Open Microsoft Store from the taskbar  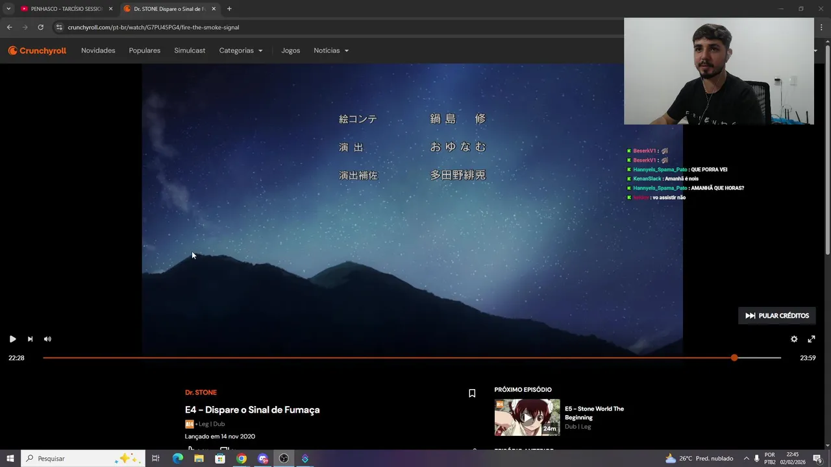click(x=220, y=459)
